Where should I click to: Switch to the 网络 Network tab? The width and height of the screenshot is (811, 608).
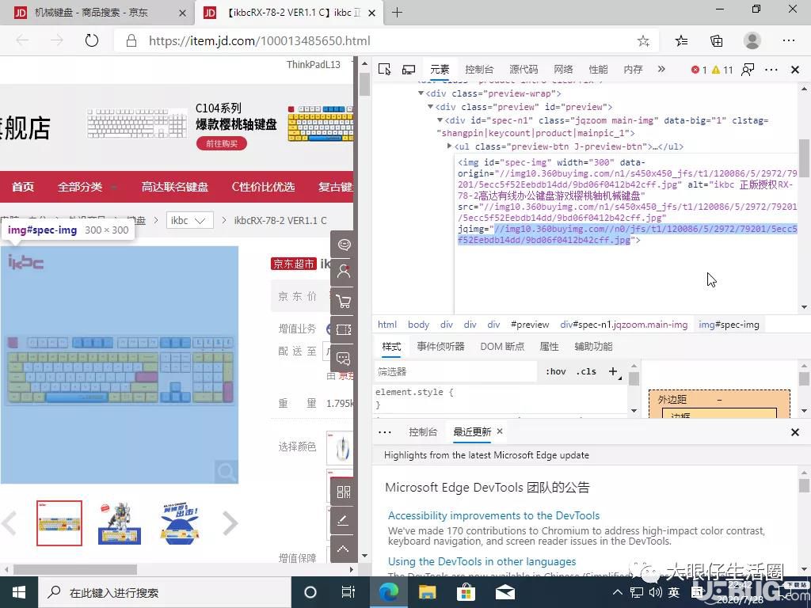tap(563, 70)
